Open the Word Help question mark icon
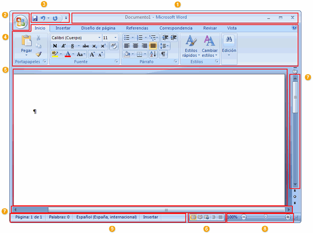313x233 pixels. tap(294, 28)
